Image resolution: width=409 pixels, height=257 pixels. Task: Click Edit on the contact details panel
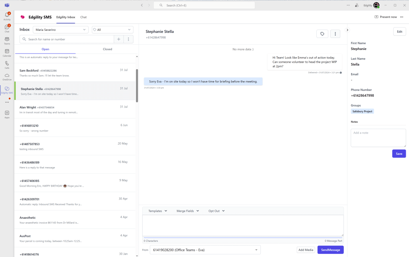(x=399, y=31)
